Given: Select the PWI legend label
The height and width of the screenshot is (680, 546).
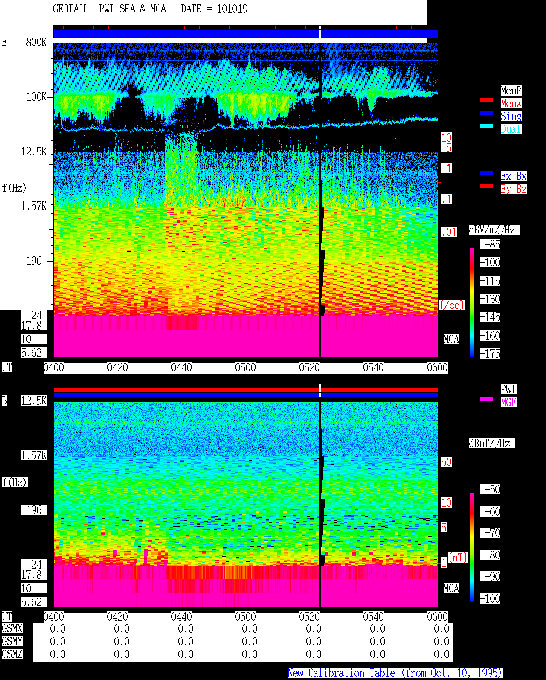Looking at the screenshot, I should click(508, 389).
